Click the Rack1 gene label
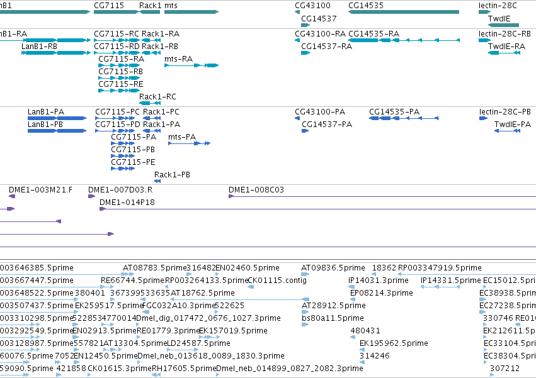The height and width of the screenshot is (378, 536). point(150,6)
